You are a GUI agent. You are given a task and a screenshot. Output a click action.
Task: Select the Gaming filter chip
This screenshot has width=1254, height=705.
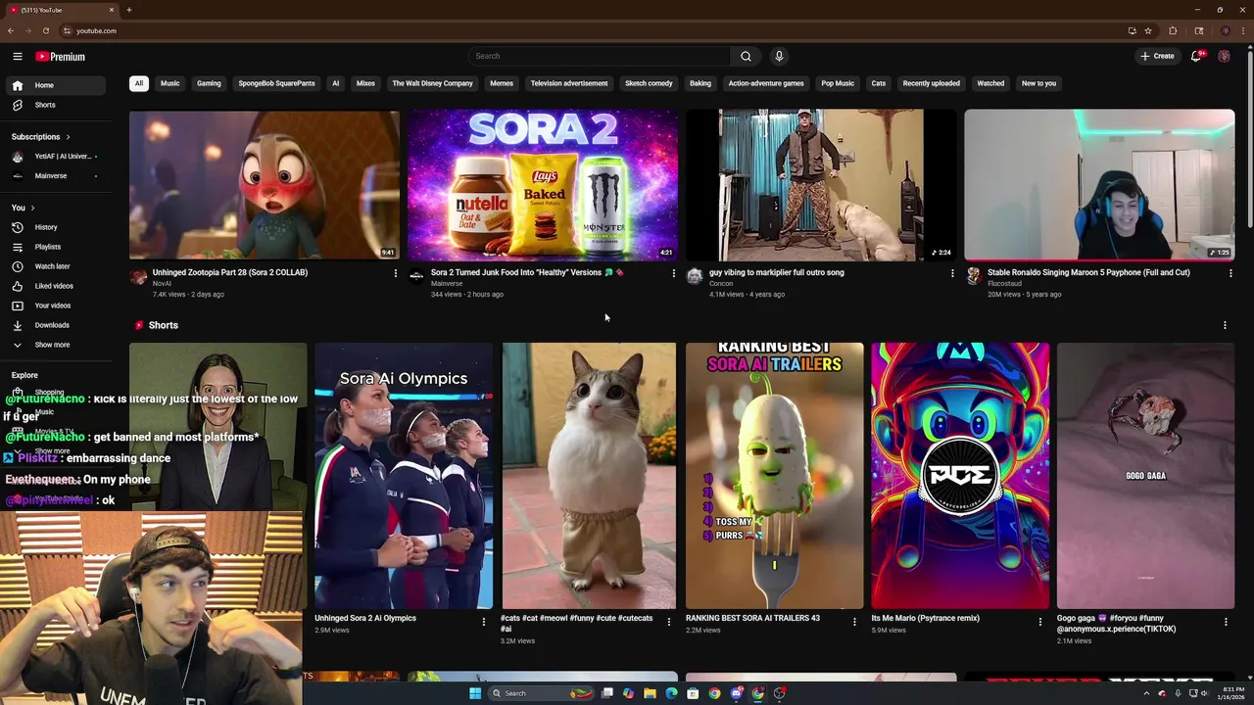(x=209, y=83)
